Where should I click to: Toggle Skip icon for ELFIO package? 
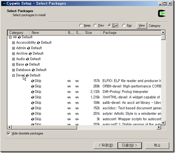click(x=33, y=81)
